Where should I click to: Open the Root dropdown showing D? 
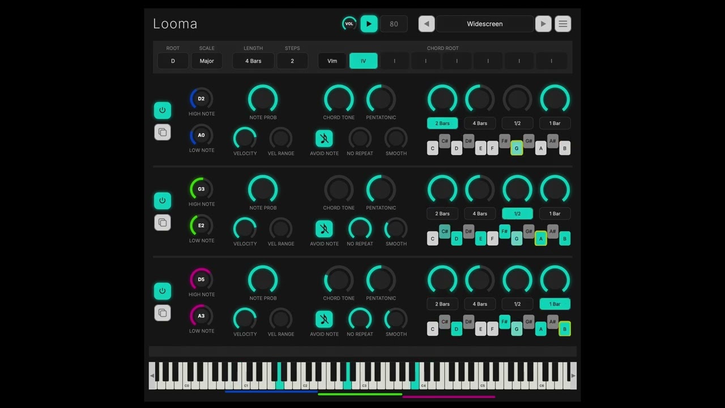(173, 61)
